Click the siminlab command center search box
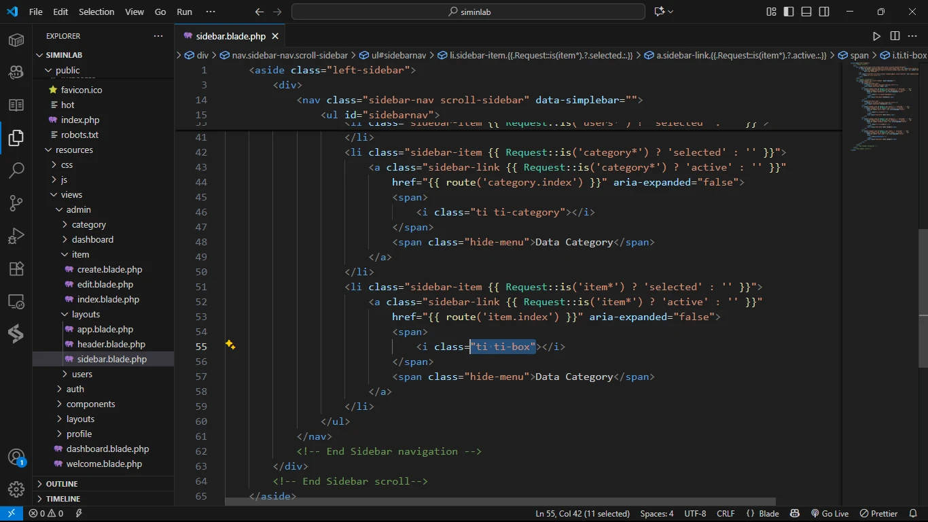 (x=468, y=12)
